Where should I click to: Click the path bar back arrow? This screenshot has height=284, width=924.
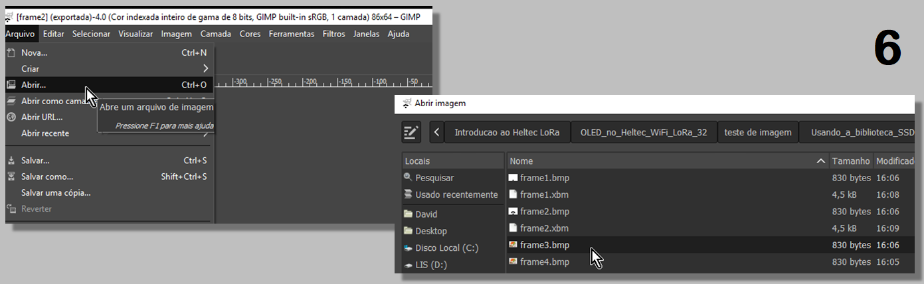coord(436,132)
